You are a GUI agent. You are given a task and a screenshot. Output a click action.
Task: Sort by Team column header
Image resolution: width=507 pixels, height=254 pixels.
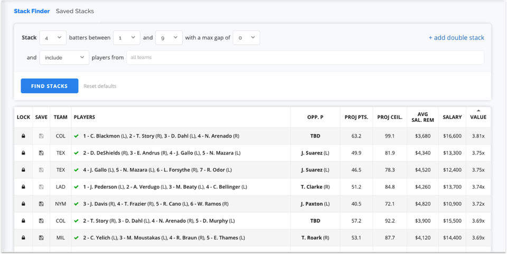(60, 117)
